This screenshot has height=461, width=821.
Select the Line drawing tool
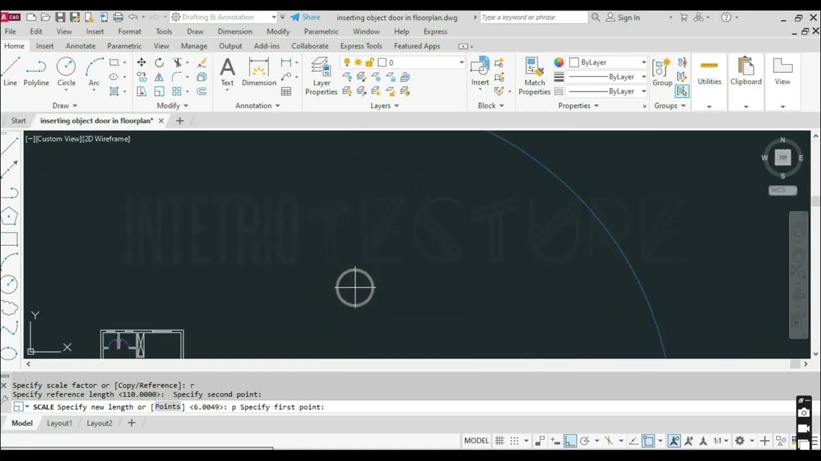10,71
